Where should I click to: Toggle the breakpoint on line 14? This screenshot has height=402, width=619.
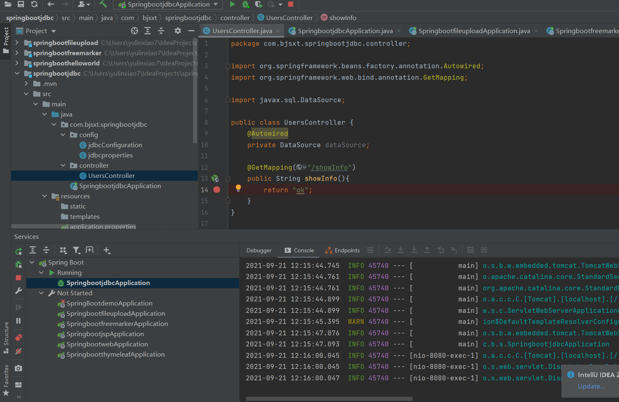[217, 190]
